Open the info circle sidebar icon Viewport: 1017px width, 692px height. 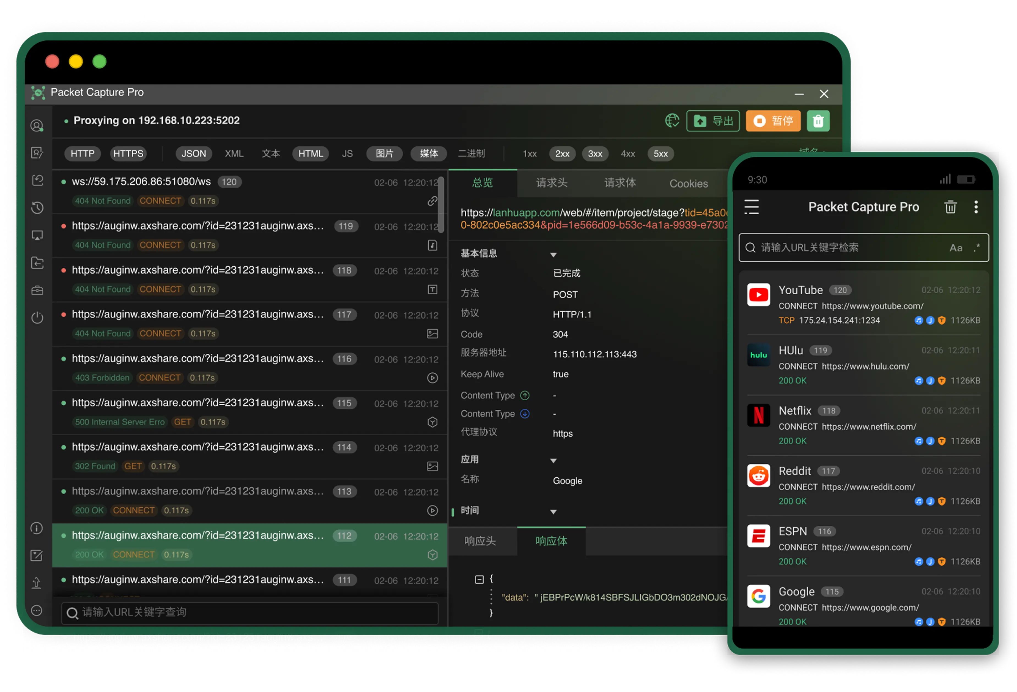(37, 528)
